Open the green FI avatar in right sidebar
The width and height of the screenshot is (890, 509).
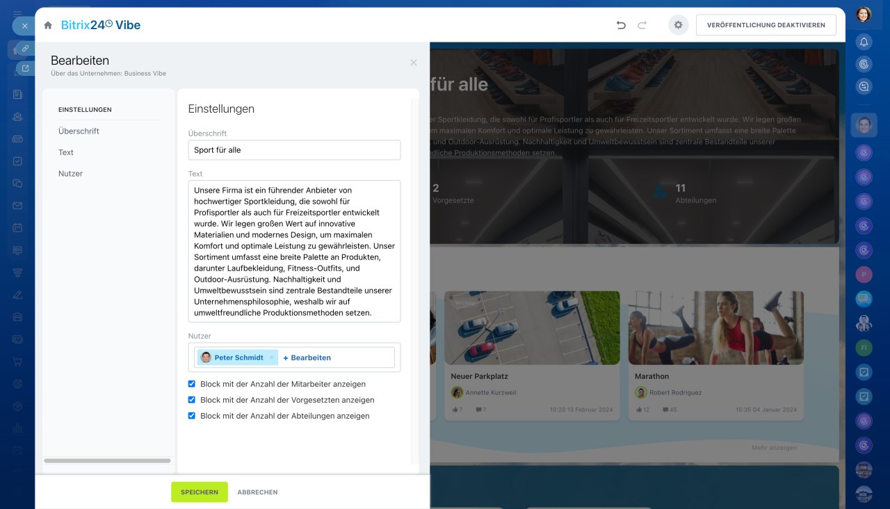tap(864, 347)
